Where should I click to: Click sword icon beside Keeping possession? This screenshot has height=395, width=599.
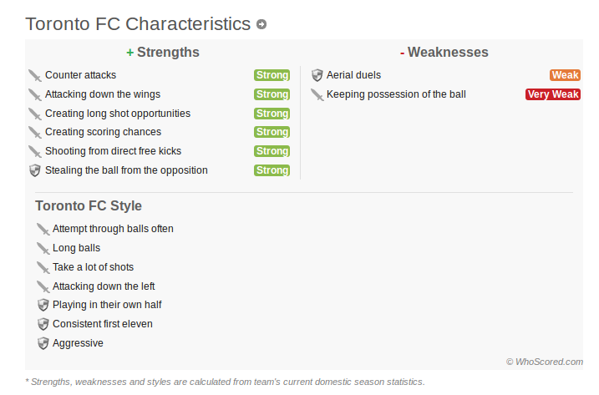click(317, 94)
